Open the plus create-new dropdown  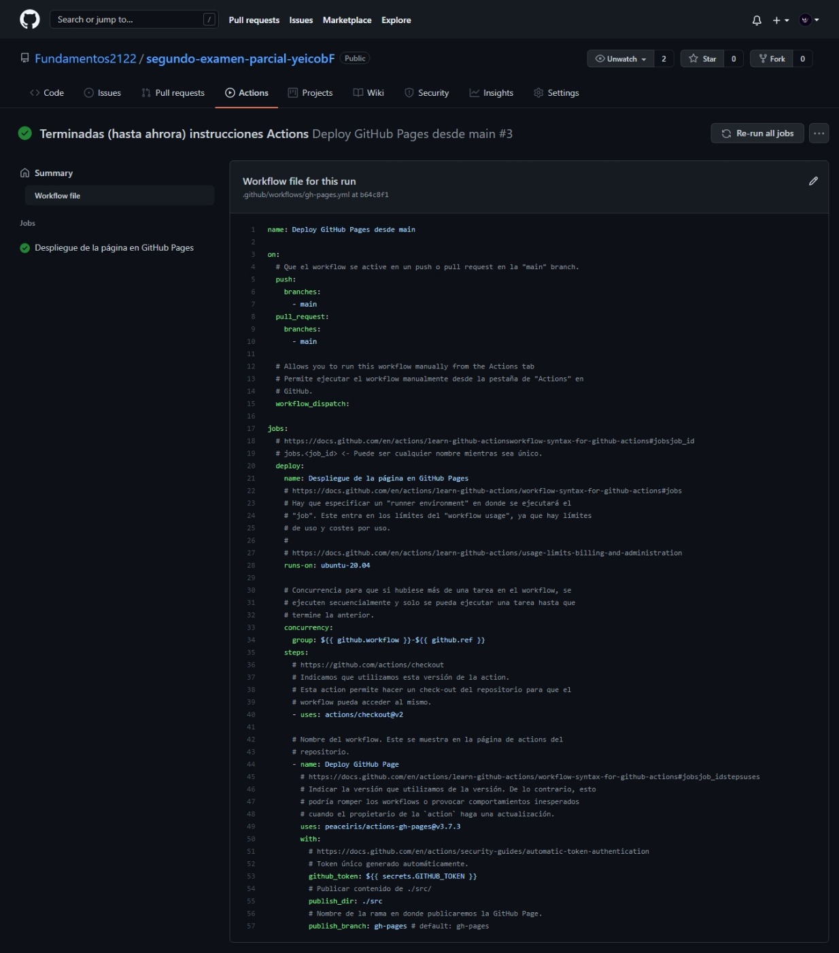point(781,20)
